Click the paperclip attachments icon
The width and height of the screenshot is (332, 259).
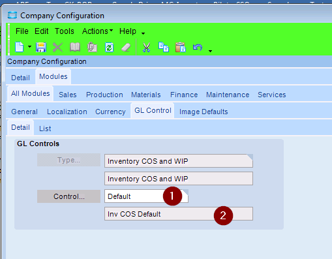pyautogui.click(x=92, y=47)
